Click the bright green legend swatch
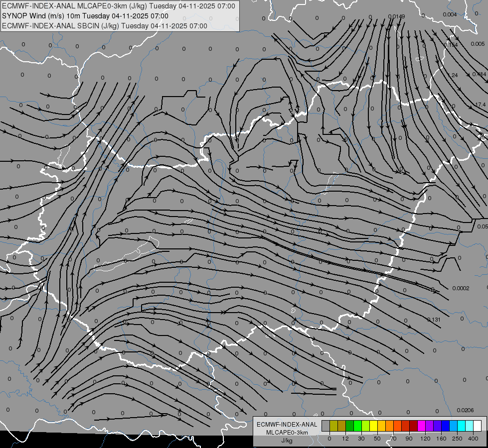Screen dimensions: 488x448 tap(357, 426)
